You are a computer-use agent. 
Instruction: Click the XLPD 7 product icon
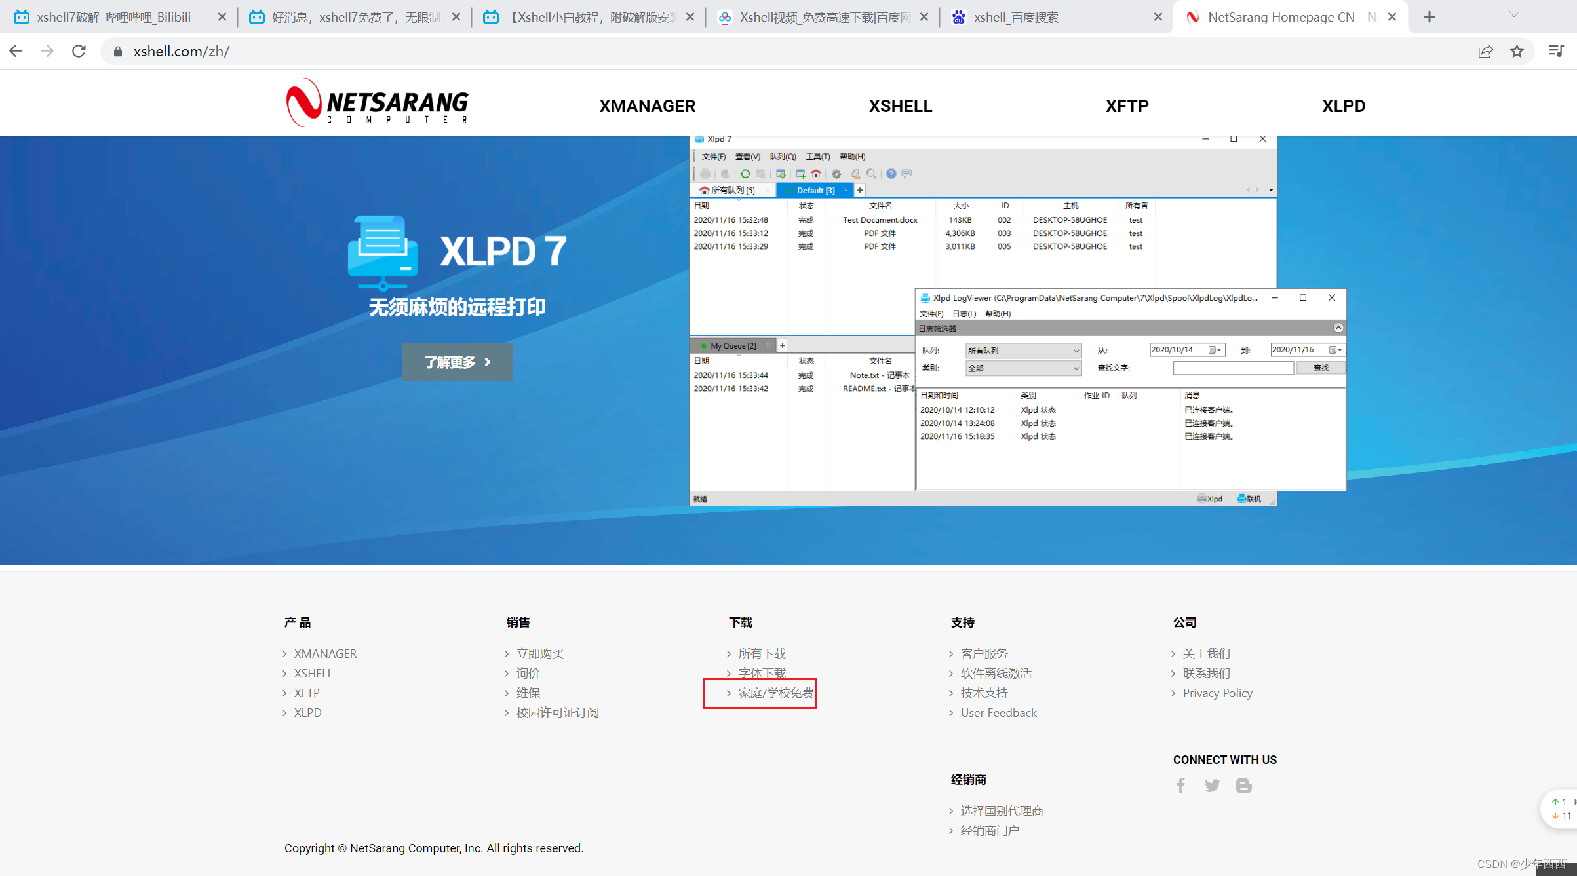(x=383, y=252)
